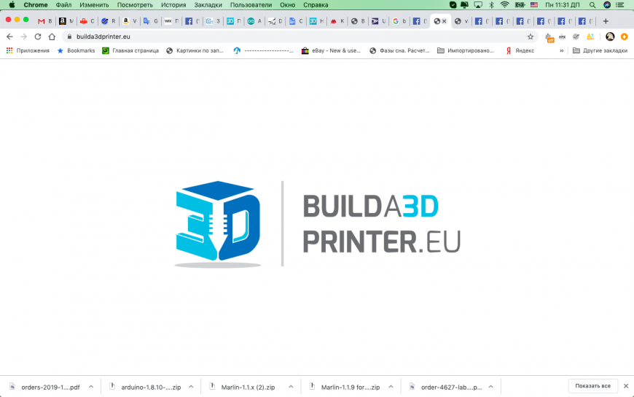The width and height of the screenshot is (634, 397).
Task: Open the Справка menu
Action: 316,5
